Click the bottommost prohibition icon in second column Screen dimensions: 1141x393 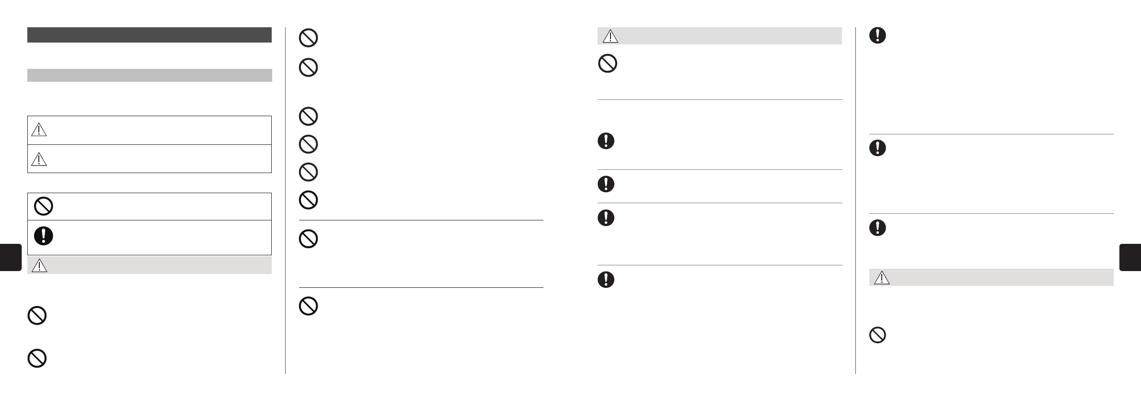pos(308,306)
